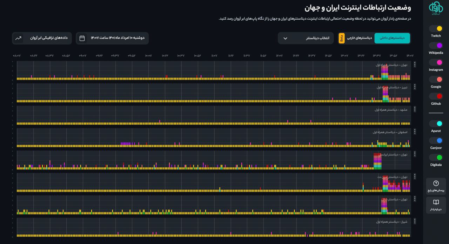Open three-dot menu for Isfahan datacenter chart
Viewport: 449px width, 244px height.
pyautogui.click(x=415, y=132)
